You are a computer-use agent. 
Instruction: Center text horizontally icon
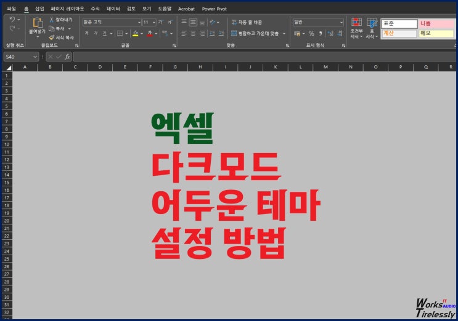click(x=193, y=33)
